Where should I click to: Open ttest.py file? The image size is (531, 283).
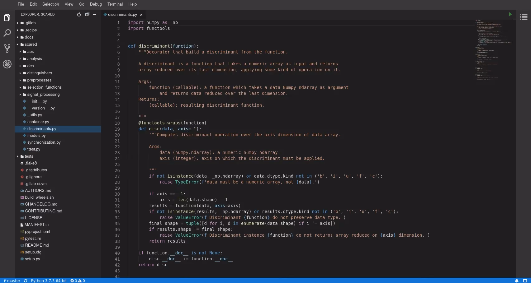pyautogui.click(x=58, y=149)
